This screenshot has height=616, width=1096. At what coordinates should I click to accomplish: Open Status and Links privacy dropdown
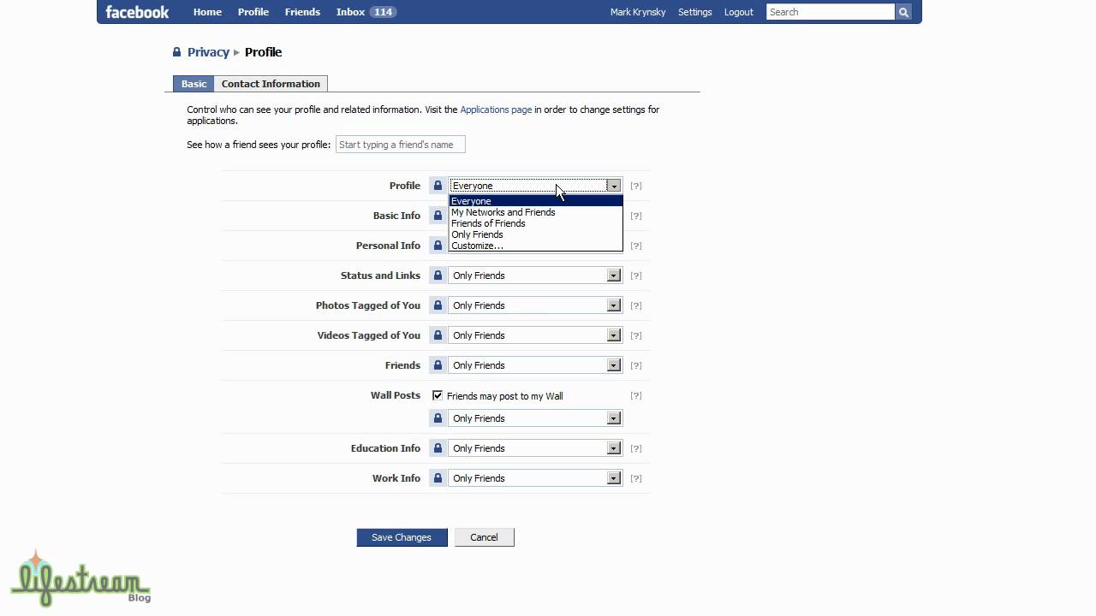coord(535,275)
